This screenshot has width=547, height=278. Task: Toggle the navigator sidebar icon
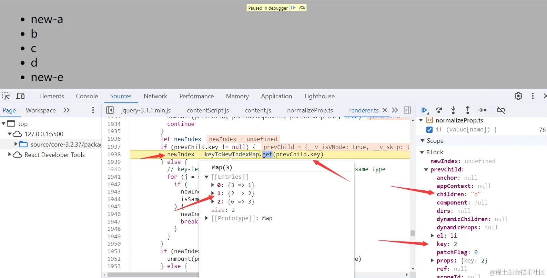click(110, 110)
